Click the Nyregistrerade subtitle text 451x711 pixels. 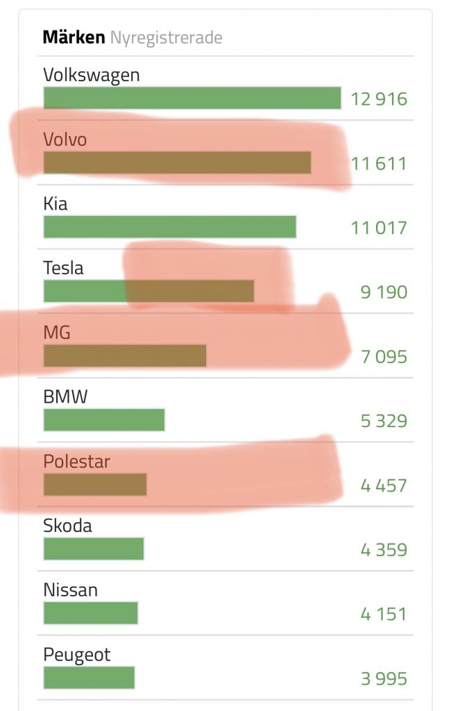coord(166,38)
